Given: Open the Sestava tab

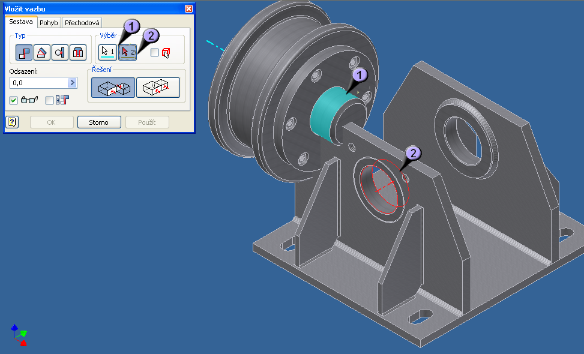Looking at the screenshot, I should [x=20, y=22].
